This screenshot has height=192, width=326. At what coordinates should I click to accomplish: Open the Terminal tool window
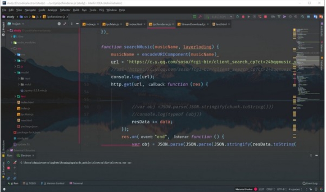click(x=76, y=183)
